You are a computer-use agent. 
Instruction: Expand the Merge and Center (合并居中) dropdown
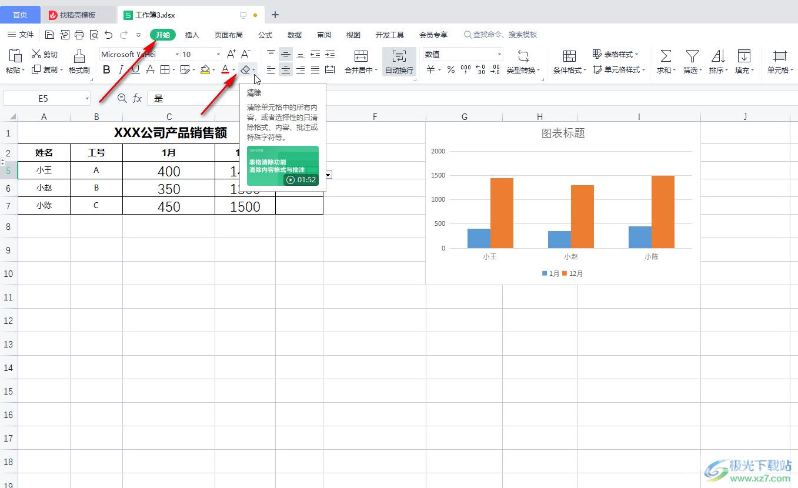[x=376, y=71]
